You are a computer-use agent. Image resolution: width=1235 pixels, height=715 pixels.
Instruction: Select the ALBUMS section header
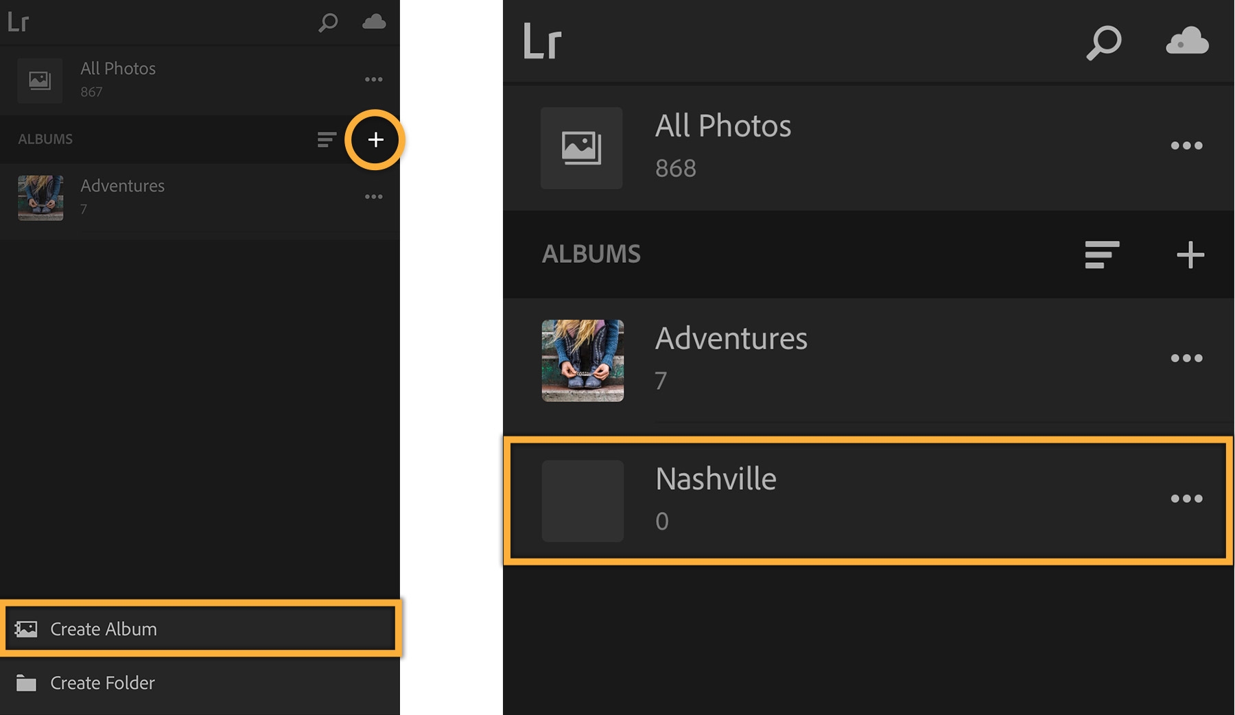tap(592, 254)
